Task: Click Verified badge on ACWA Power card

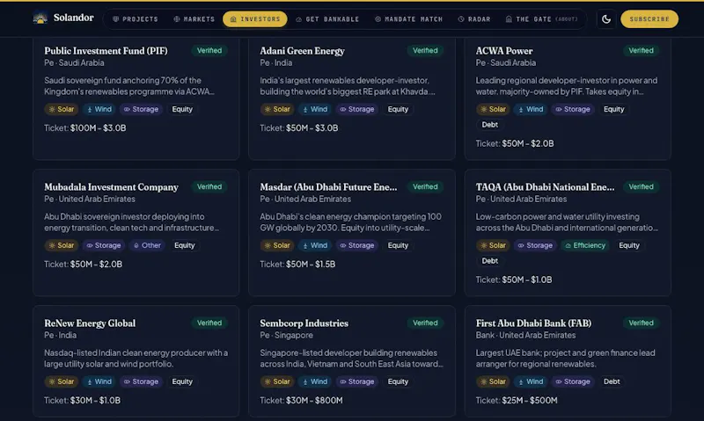Action: [642, 51]
